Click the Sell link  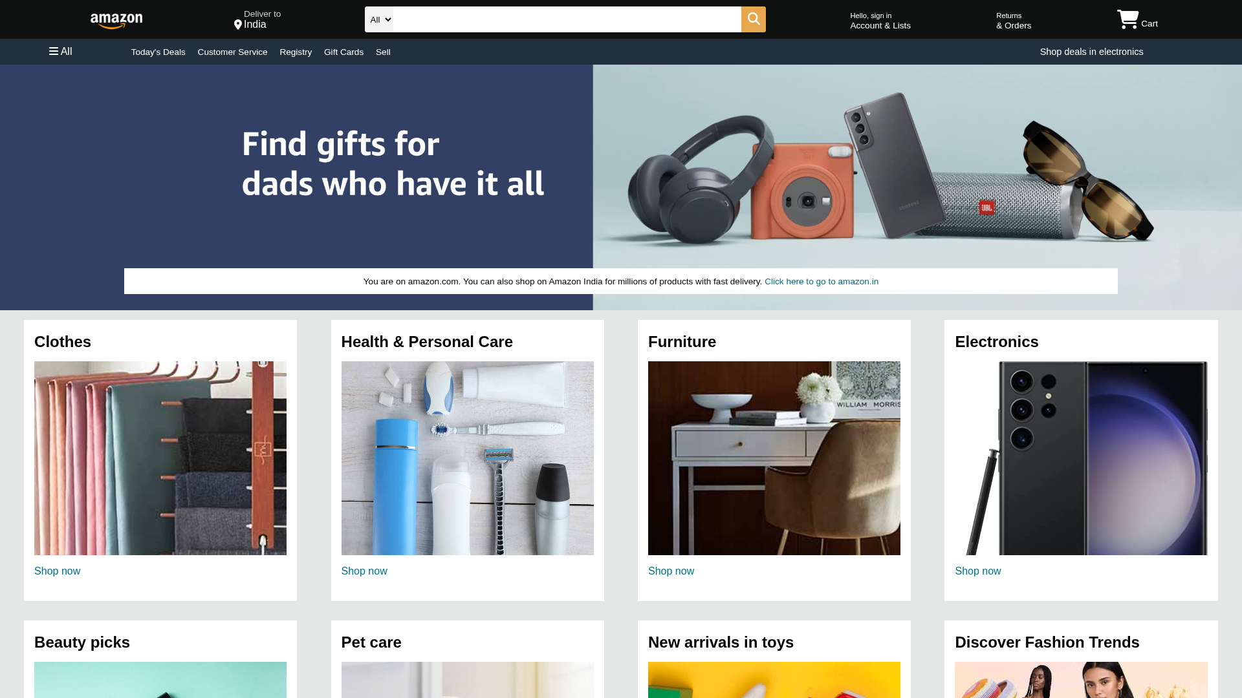(383, 52)
